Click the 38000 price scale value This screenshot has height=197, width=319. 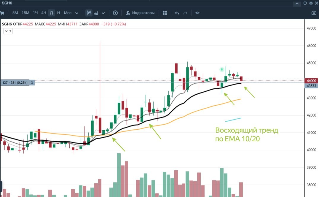311,185
